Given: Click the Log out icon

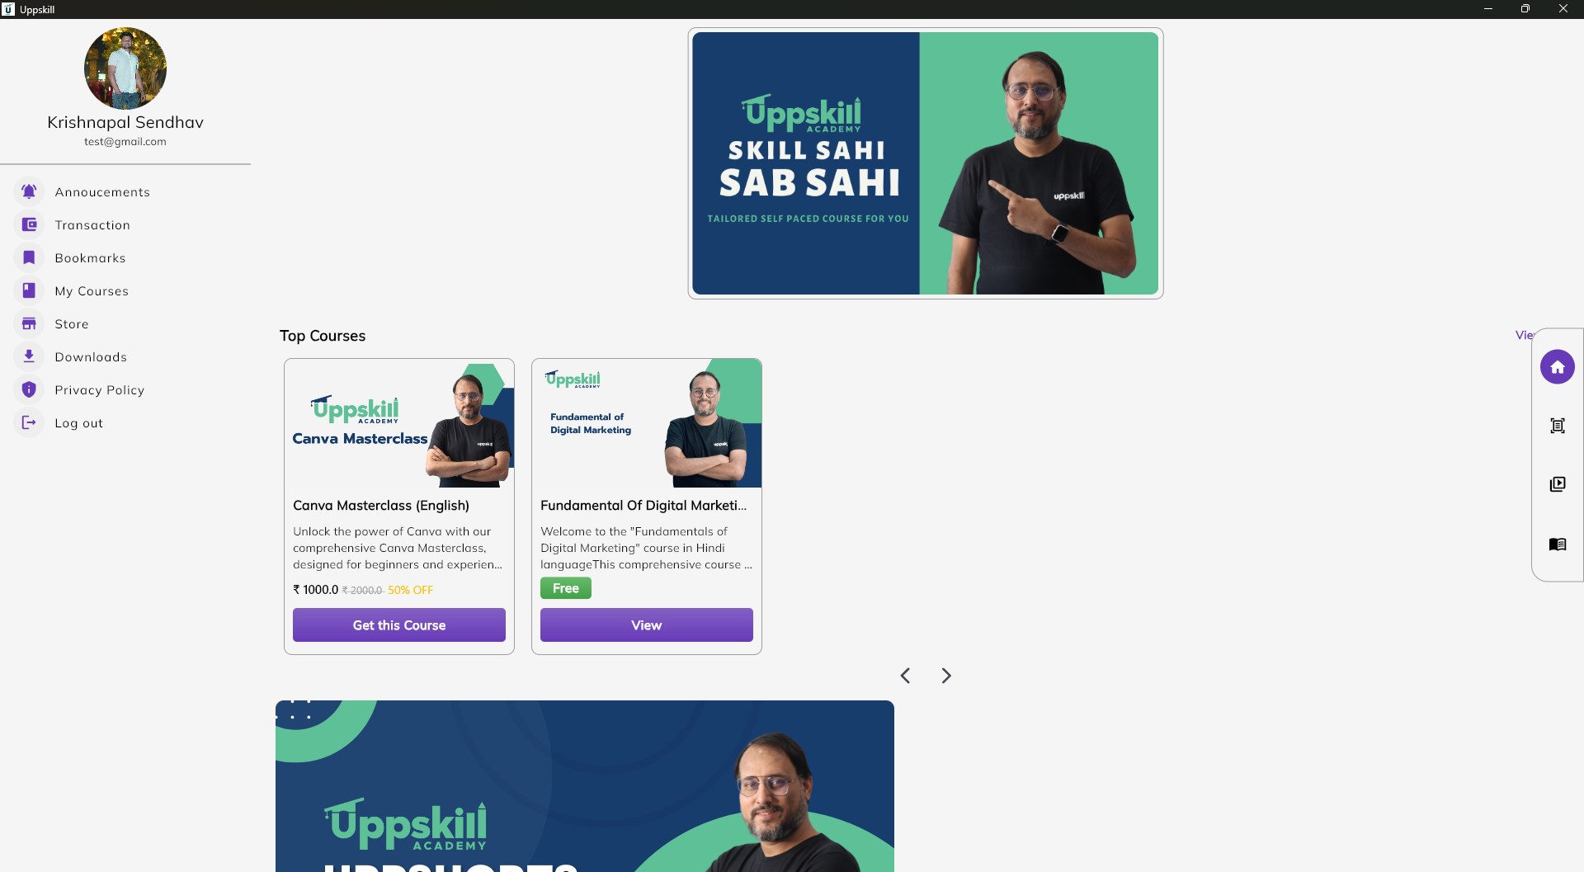Looking at the screenshot, I should pos(29,422).
